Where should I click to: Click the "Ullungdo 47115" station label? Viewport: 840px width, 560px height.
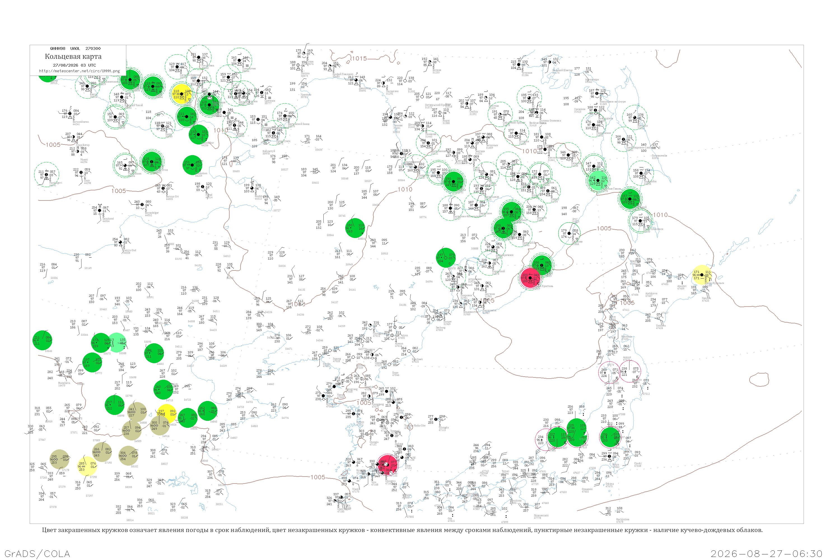click(443, 429)
